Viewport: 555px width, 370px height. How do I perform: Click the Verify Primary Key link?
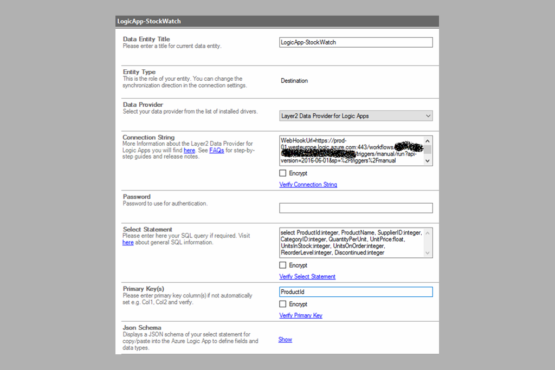[301, 316]
